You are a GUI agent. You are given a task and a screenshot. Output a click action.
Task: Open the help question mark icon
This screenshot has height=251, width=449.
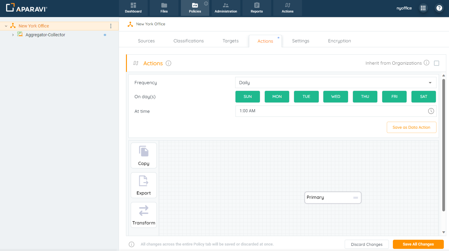(x=439, y=8)
